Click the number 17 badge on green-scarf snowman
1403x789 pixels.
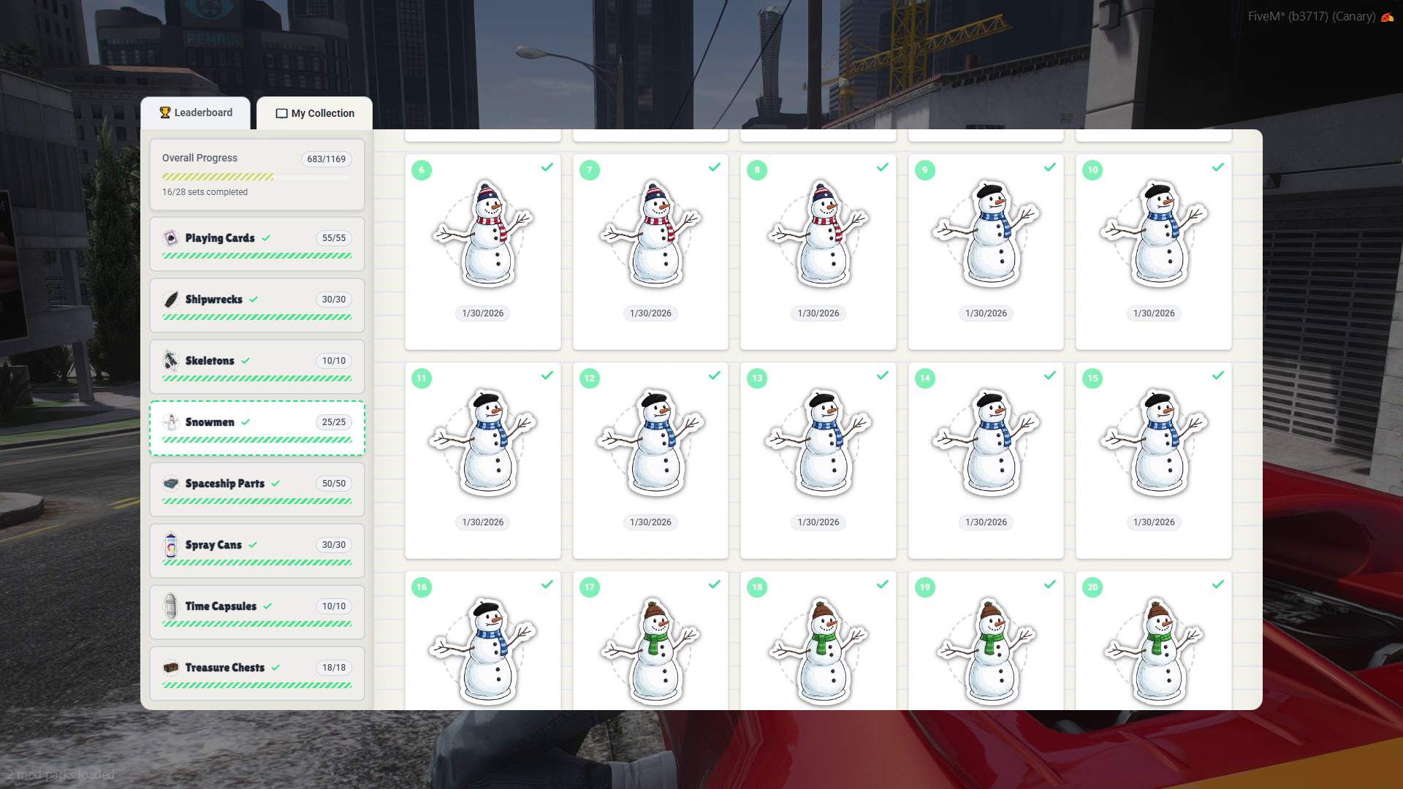click(x=590, y=587)
